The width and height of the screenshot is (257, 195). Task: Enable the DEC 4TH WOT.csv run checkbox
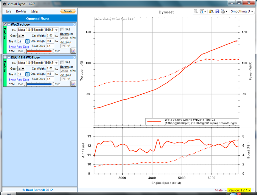coord(4,57)
